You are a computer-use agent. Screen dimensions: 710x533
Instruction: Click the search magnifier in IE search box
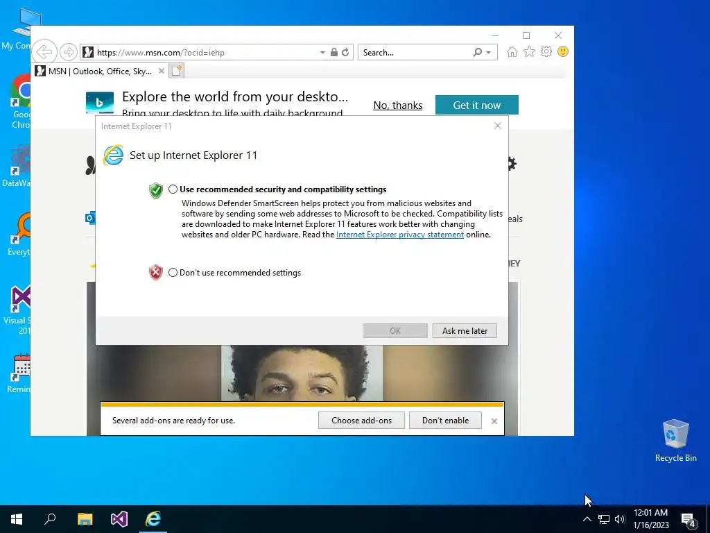pyautogui.click(x=477, y=52)
